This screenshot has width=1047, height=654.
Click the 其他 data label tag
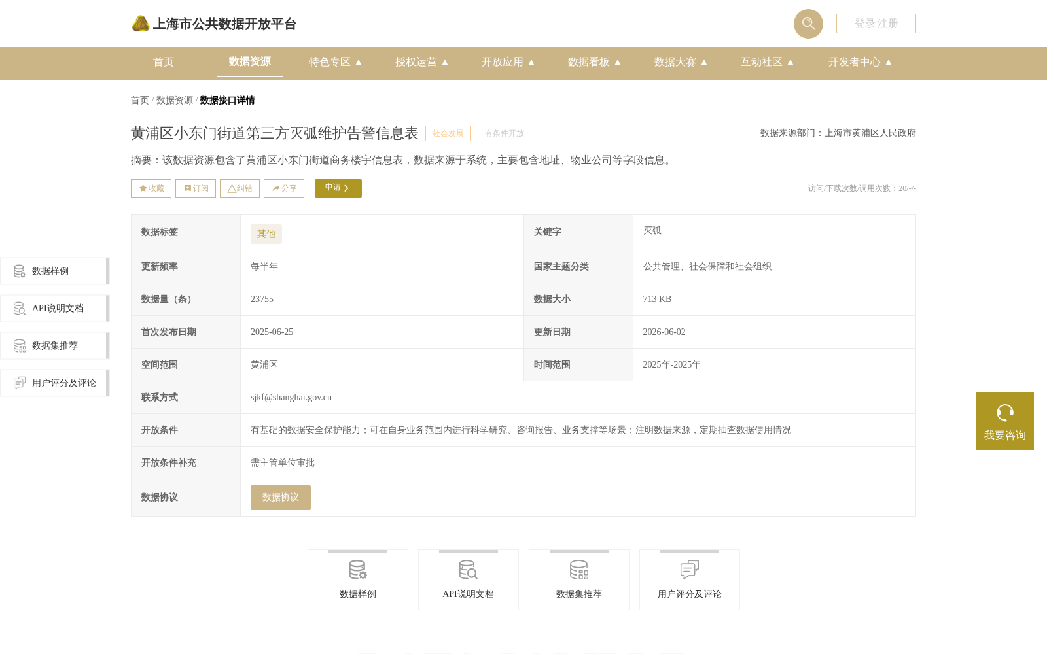tap(266, 233)
